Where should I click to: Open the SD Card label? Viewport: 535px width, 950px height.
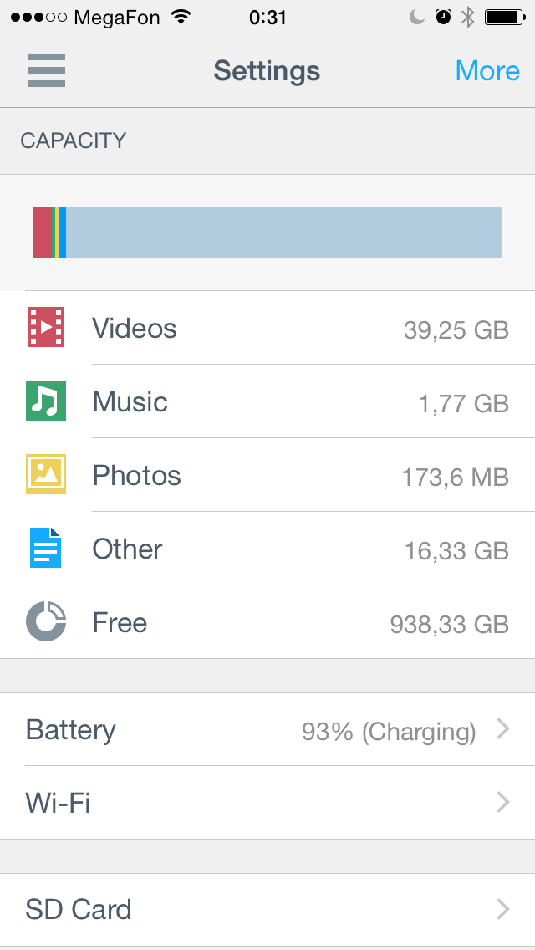[x=79, y=909]
